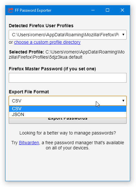Maximize the FF Password Exporter window
This screenshot has width=136, height=187.
[108, 10]
